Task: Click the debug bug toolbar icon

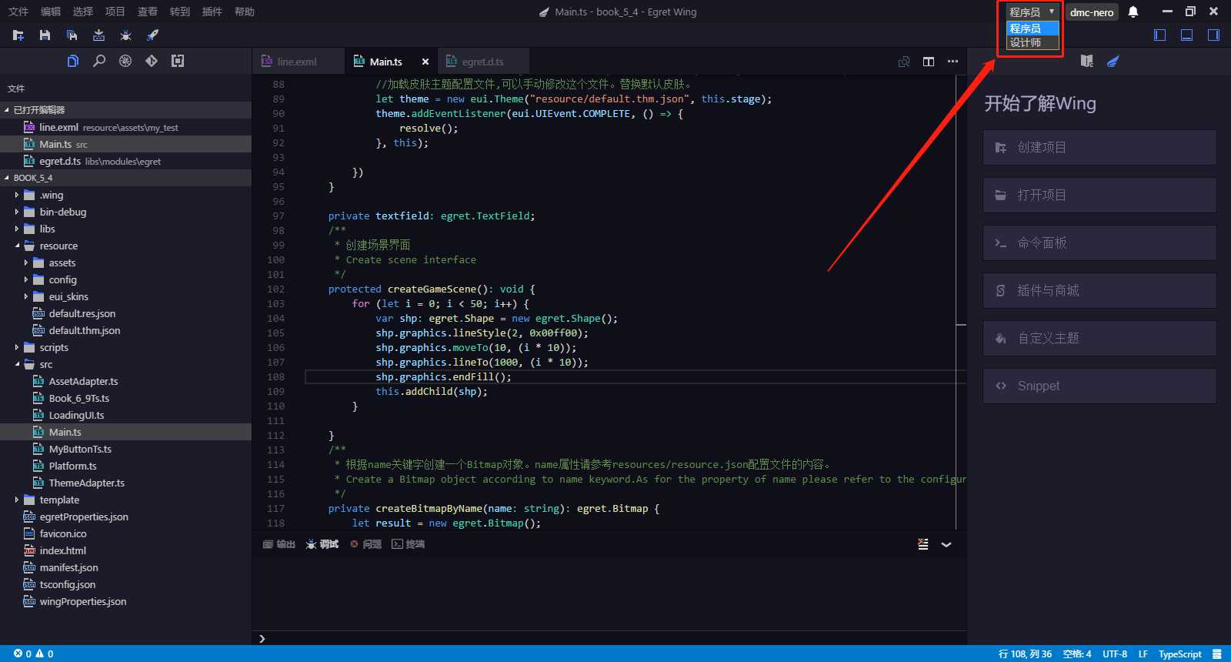Action: [125, 35]
